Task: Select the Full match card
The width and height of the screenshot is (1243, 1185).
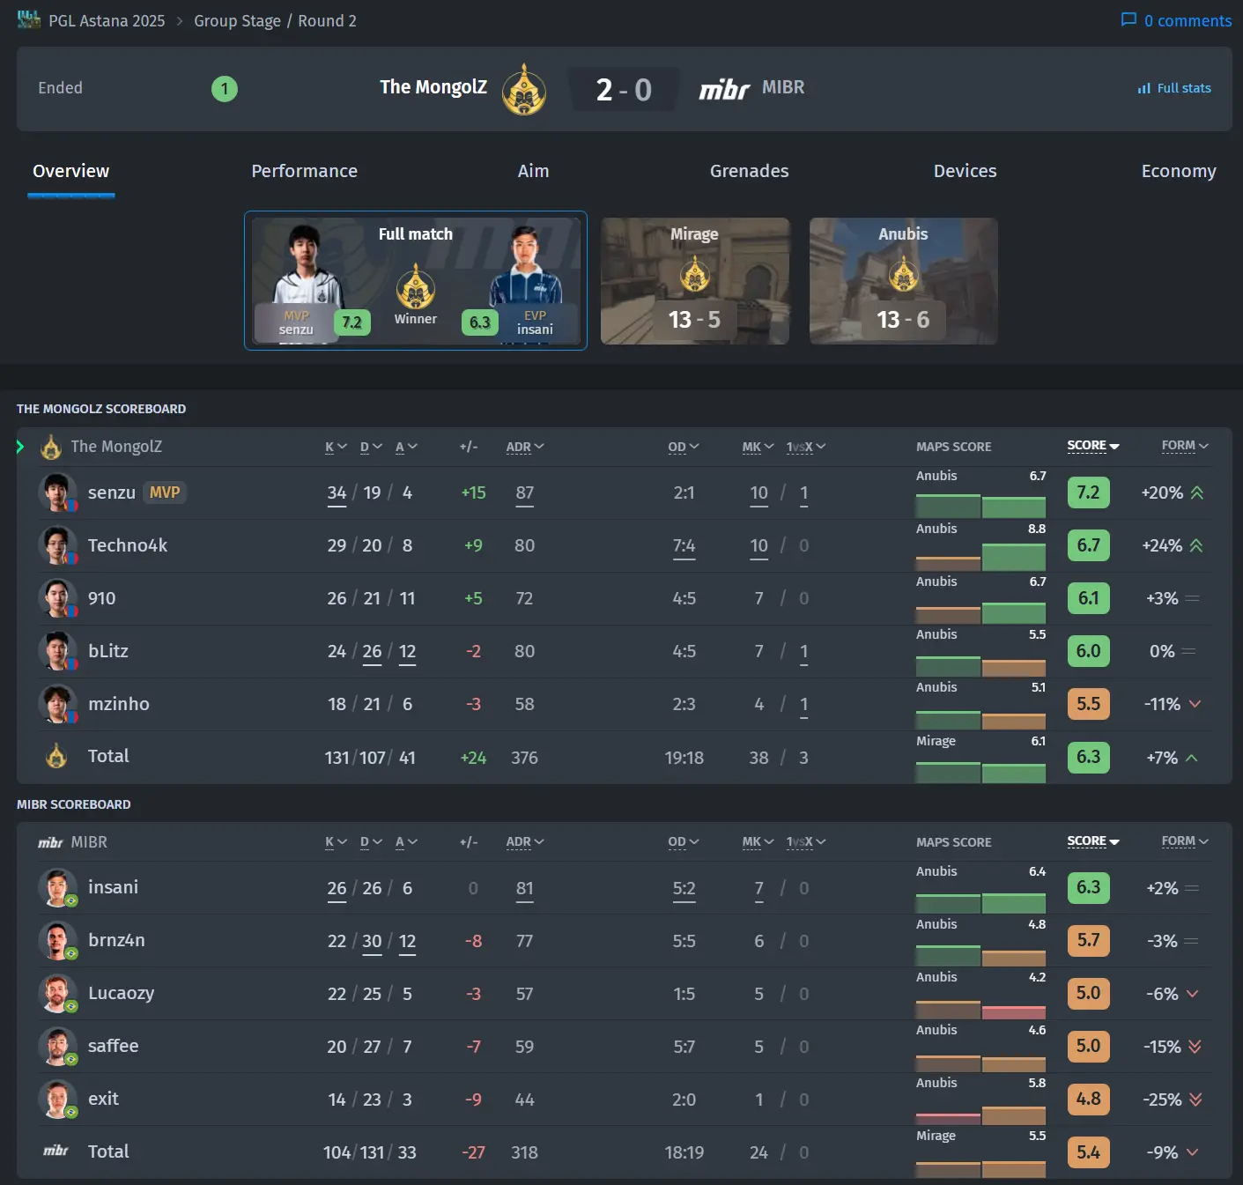Action: [x=416, y=280]
